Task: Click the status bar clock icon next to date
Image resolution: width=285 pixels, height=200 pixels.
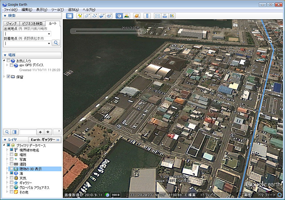Action: pyautogui.click(x=107, y=195)
